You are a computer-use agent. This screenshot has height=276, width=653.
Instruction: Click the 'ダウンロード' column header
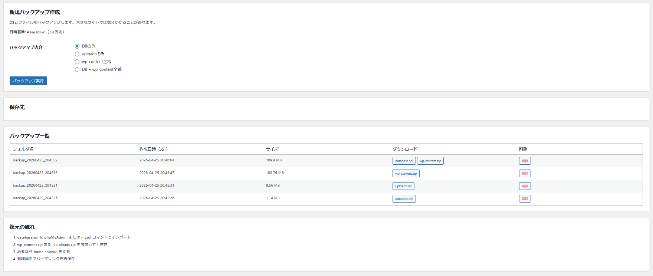pos(405,149)
